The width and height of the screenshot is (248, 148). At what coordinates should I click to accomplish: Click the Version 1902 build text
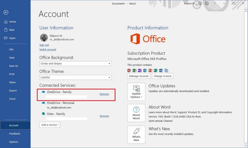(175, 117)
